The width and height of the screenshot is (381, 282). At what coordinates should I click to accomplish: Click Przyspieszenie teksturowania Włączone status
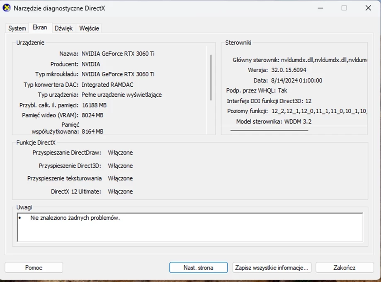[120, 178]
